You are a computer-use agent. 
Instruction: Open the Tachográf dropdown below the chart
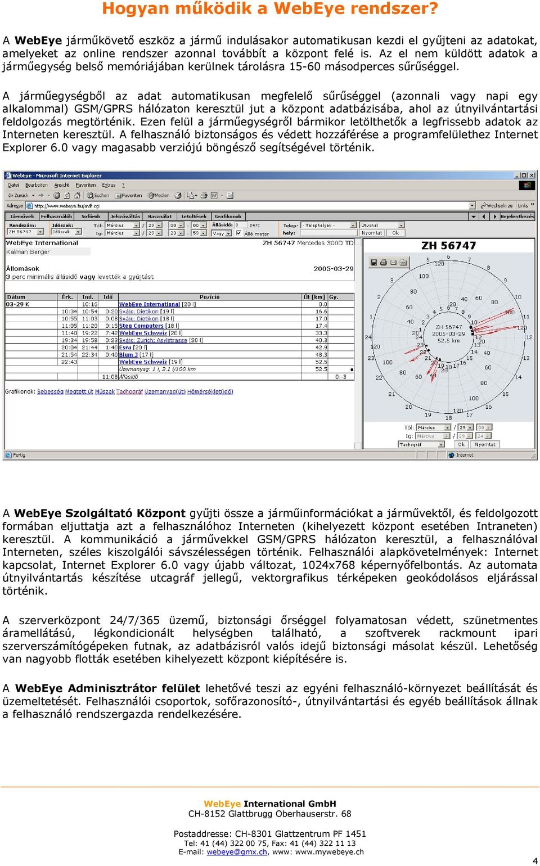[x=421, y=444]
